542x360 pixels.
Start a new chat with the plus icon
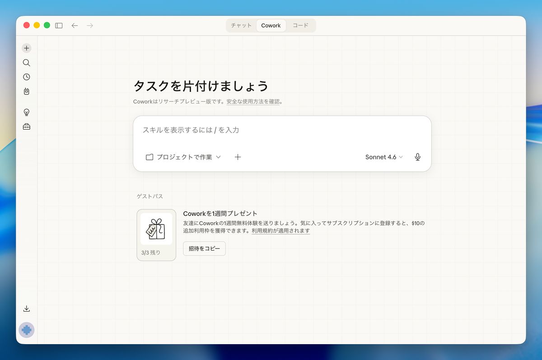pyautogui.click(x=26, y=48)
